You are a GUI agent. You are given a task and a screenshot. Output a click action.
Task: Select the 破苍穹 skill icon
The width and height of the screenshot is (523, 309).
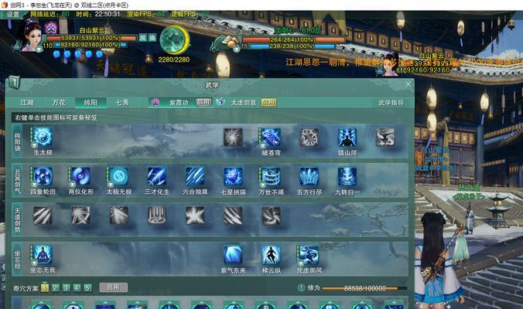(x=271, y=138)
